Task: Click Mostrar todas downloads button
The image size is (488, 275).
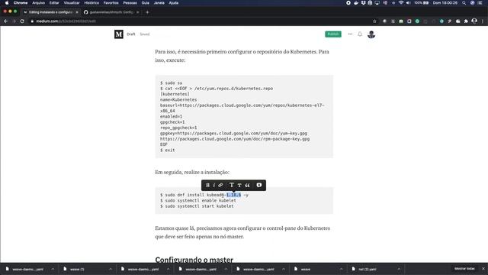Action: (x=464, y=269)
